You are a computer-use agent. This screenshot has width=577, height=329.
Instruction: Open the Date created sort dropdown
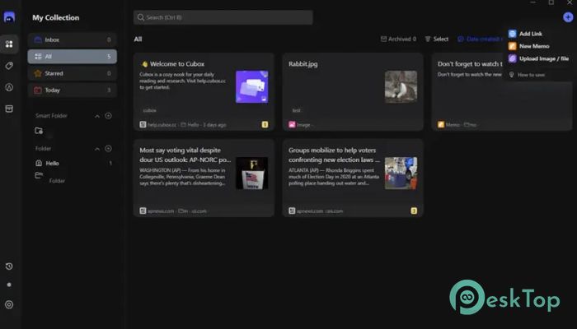pos(481,39)
